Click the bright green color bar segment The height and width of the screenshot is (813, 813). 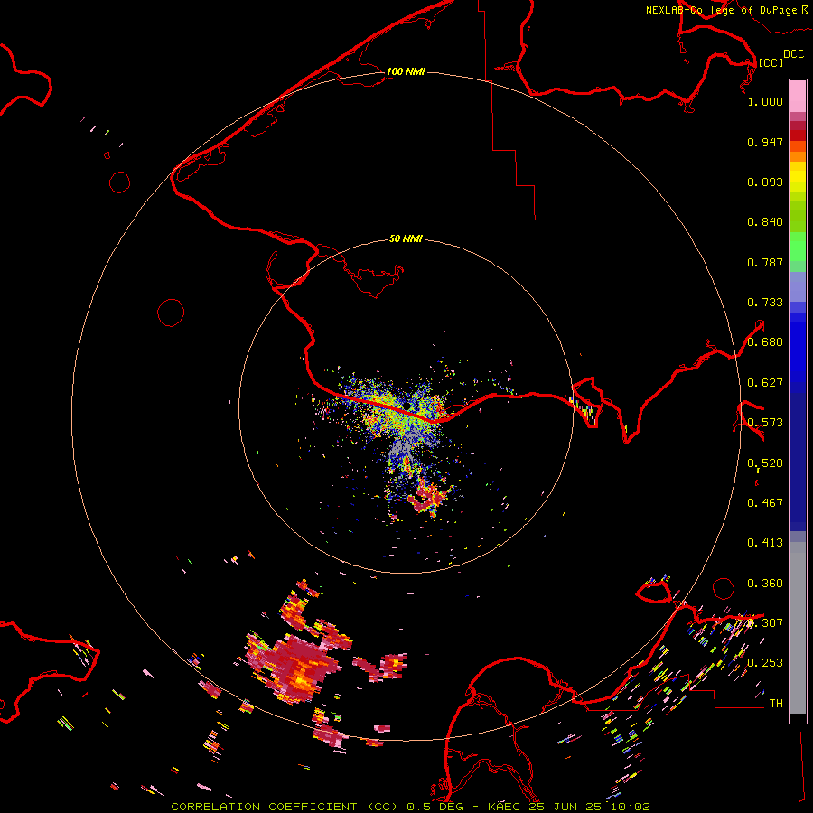point(798,247)
